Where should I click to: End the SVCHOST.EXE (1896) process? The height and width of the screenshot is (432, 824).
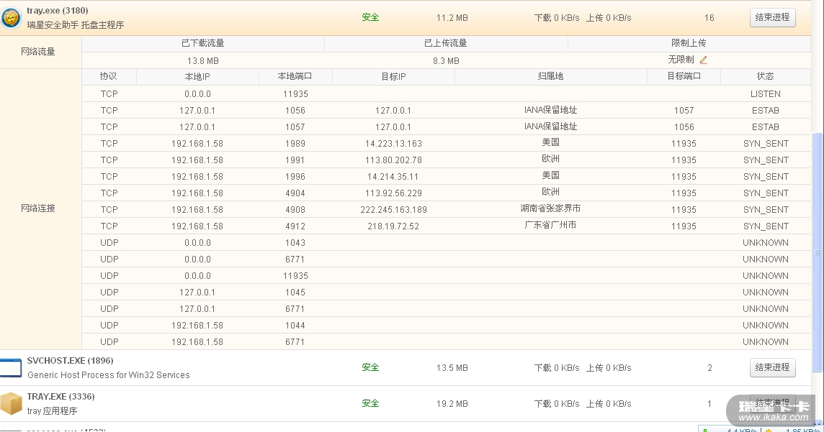[x=772, y=367]
